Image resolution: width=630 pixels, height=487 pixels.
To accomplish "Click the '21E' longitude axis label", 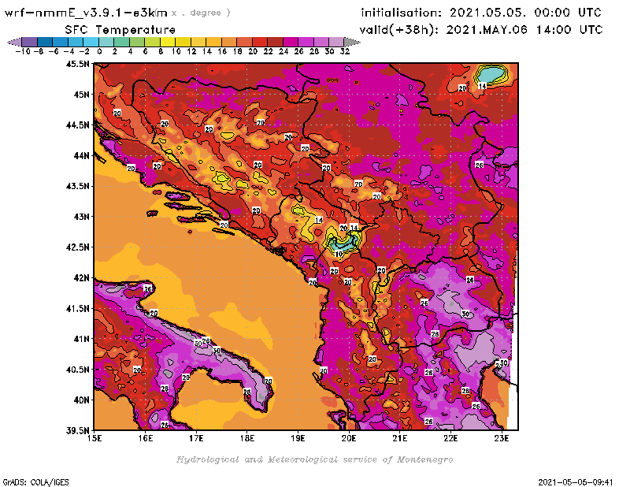I will pyautogui.click(x=400, y=438).
